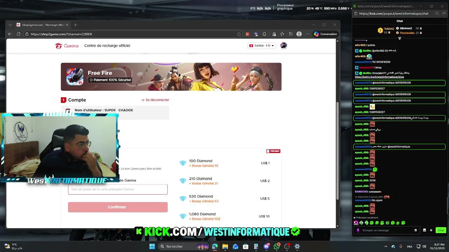
Task: Click the Kick chat message input
Action: [386, 230]
